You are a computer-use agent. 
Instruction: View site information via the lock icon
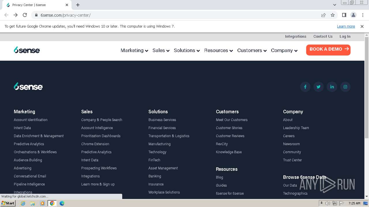click(x=36, y=15)
